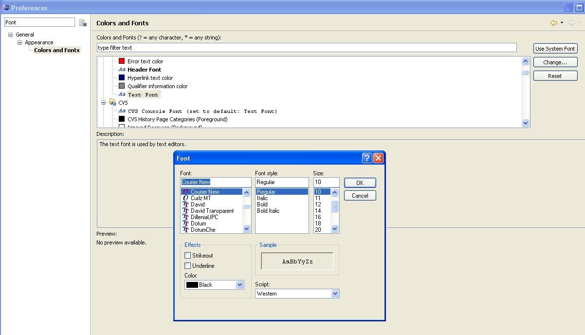The height and width of the screenshot is (335, 585).
Task: Click the Use System Font button
Action: point(555,49)
